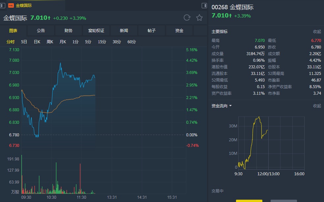
Task: Switch chart to 5分 interval
Action: (88, 42)
